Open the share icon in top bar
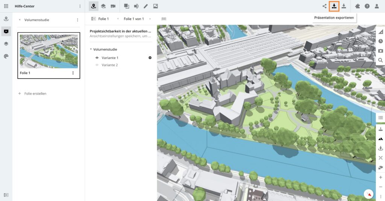The width and height of the screenshot is (385, 201). tap(324, 6)
